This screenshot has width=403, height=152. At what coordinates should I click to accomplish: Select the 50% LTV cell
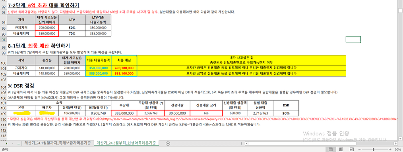[72, 27]
